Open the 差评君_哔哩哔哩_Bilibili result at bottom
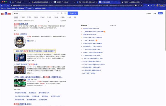This screenshot has height=106, width=166. [x=23, y=104]
